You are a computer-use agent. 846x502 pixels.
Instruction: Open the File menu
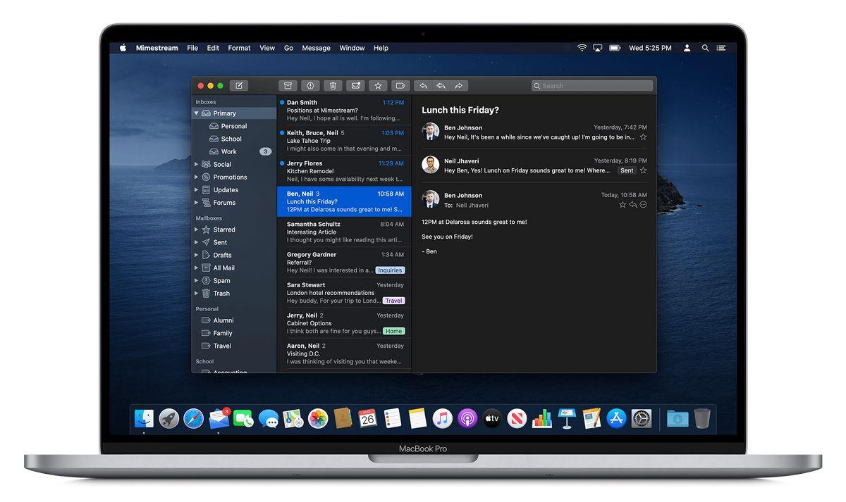[x=192, y=48]
